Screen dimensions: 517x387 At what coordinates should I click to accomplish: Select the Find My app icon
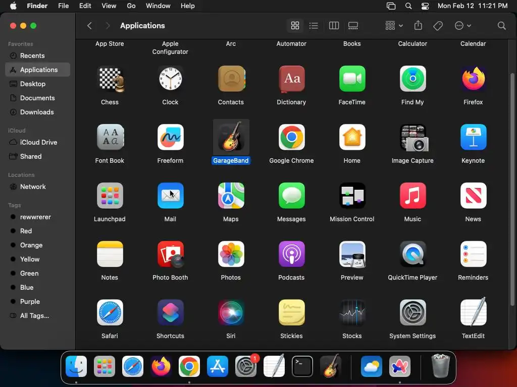point(412,79)
